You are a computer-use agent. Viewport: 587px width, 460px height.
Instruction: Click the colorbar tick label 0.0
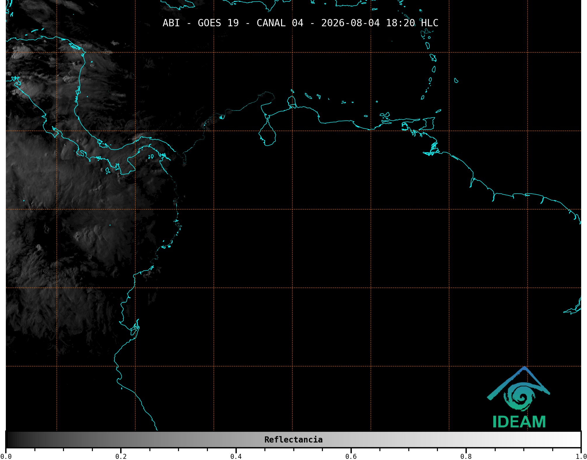tap(6, 456)
